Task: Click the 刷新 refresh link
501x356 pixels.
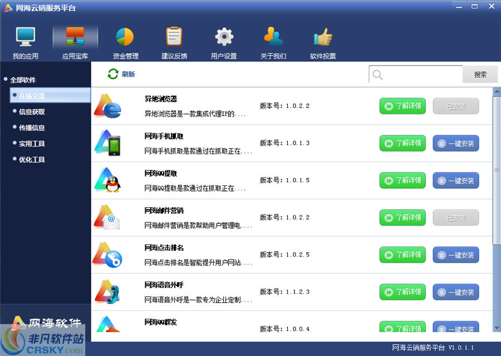Action: [x=129, y=74]
